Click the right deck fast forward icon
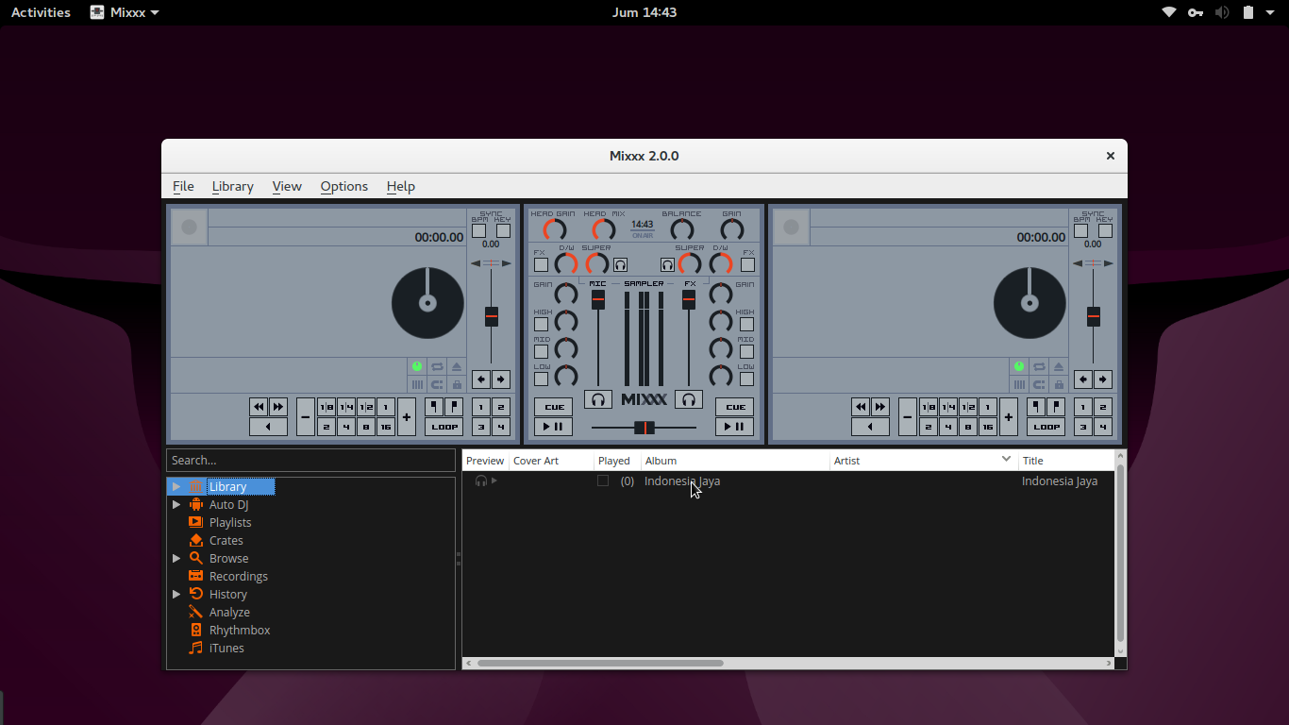The height and width of the screenshot is (725, 1289). pyautogui.click(x=880, y=407)
